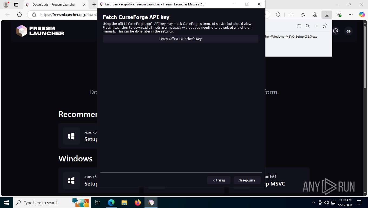
Task: Open downloads folder in downloads panel
Action: point(299,26)
